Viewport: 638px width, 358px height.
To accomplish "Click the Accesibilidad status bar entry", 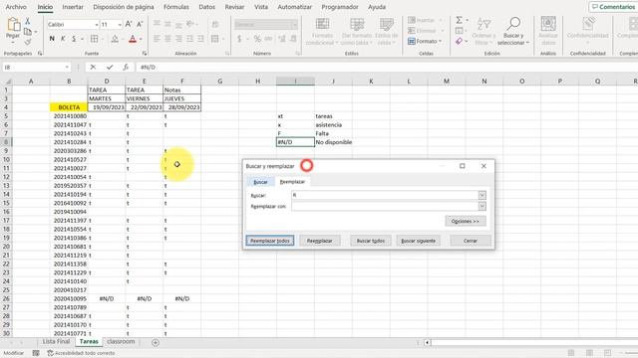I will [82, 353].
